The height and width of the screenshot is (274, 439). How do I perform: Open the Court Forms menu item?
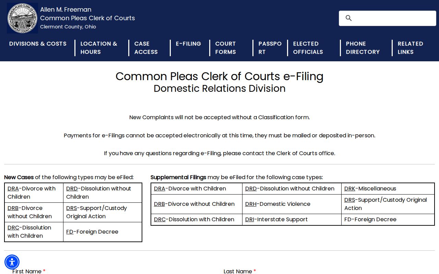click(x=226, y=48)
